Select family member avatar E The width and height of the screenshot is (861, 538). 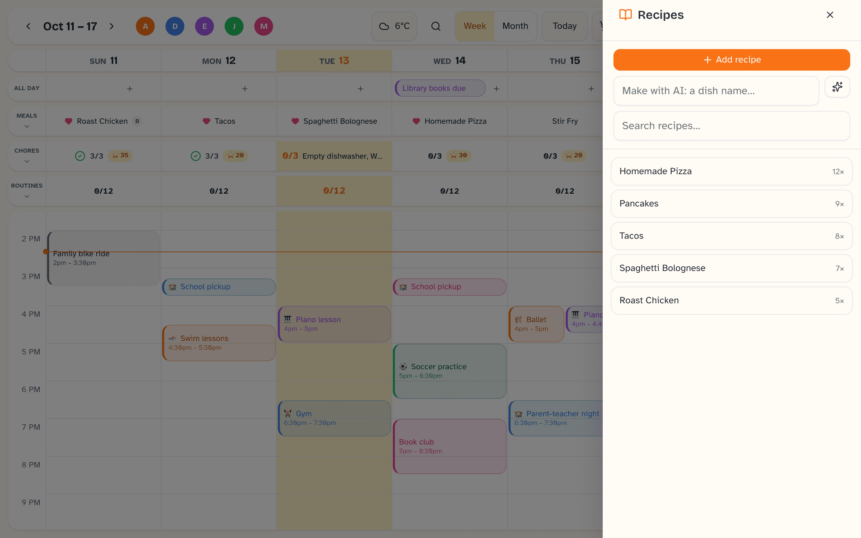tap(204, 26)
